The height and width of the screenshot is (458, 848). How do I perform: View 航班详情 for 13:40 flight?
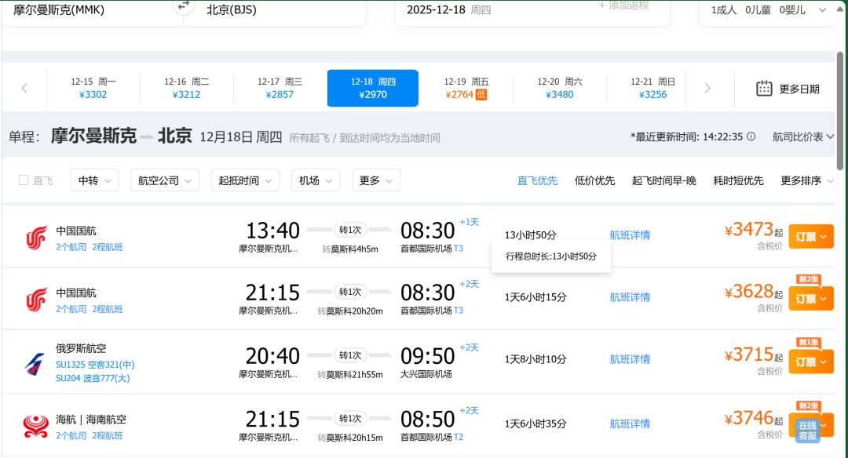pos(630,235)
